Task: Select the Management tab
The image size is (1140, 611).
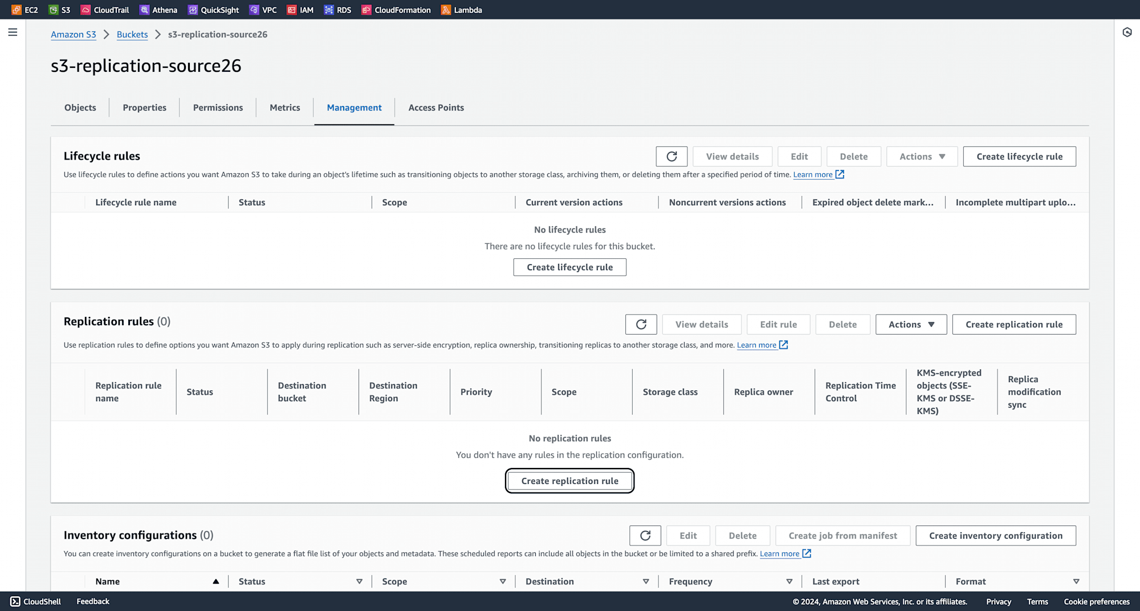Action: (x=354, y=108)
